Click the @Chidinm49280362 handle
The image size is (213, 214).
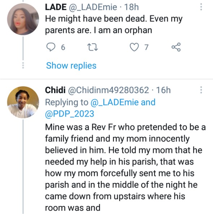pyautogui.click(x=108, y=90)
